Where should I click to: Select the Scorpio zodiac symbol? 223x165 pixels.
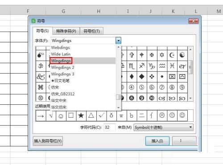tap(132, 66)
